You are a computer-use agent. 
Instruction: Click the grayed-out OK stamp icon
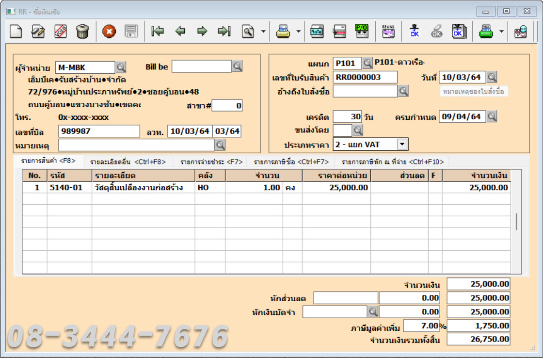(x=437, y=32)
